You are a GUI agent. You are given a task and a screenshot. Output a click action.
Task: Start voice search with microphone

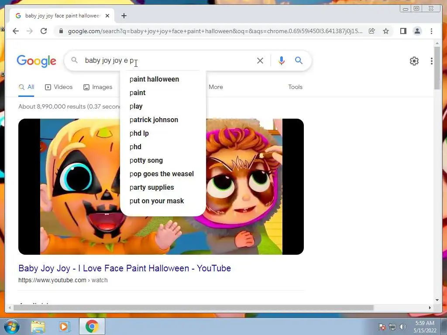(282, 60)
